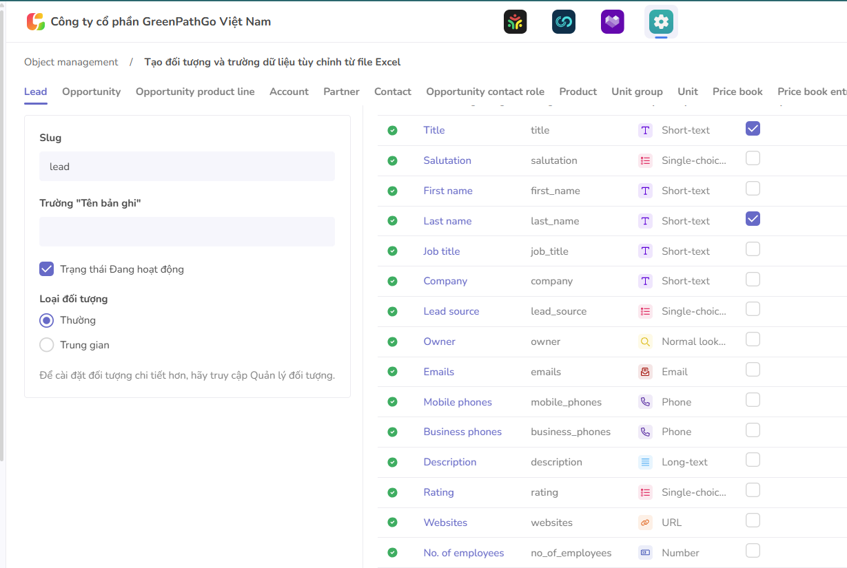Click the Short-text icon in Company row
This screenshot has height=568, width=847.
pos(645,281)
